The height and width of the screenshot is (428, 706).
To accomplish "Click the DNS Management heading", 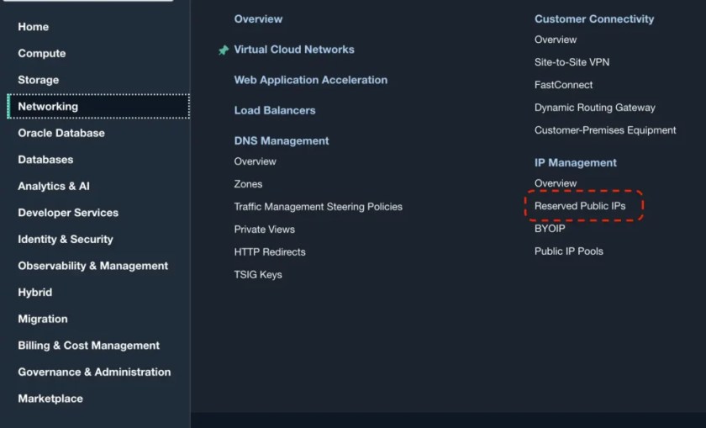I will tap(282, 140).
